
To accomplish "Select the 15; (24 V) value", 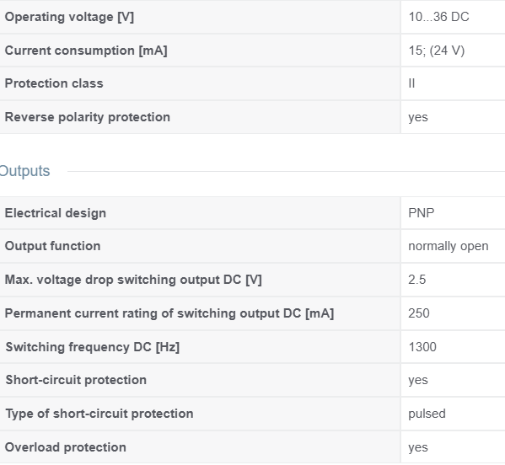I will 437,51.
